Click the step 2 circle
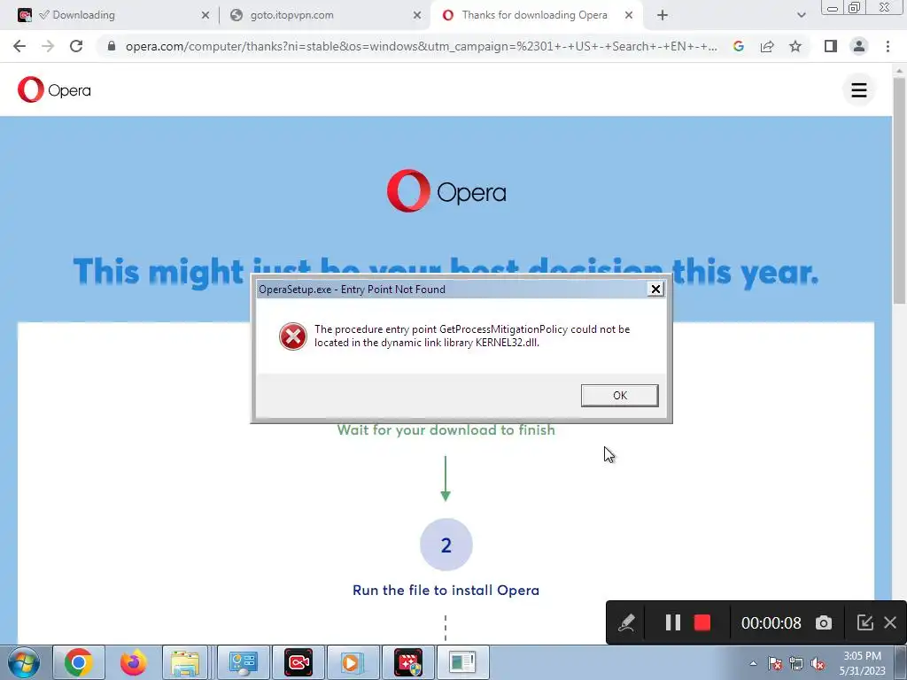907x680 pixels. pos(446,545)
